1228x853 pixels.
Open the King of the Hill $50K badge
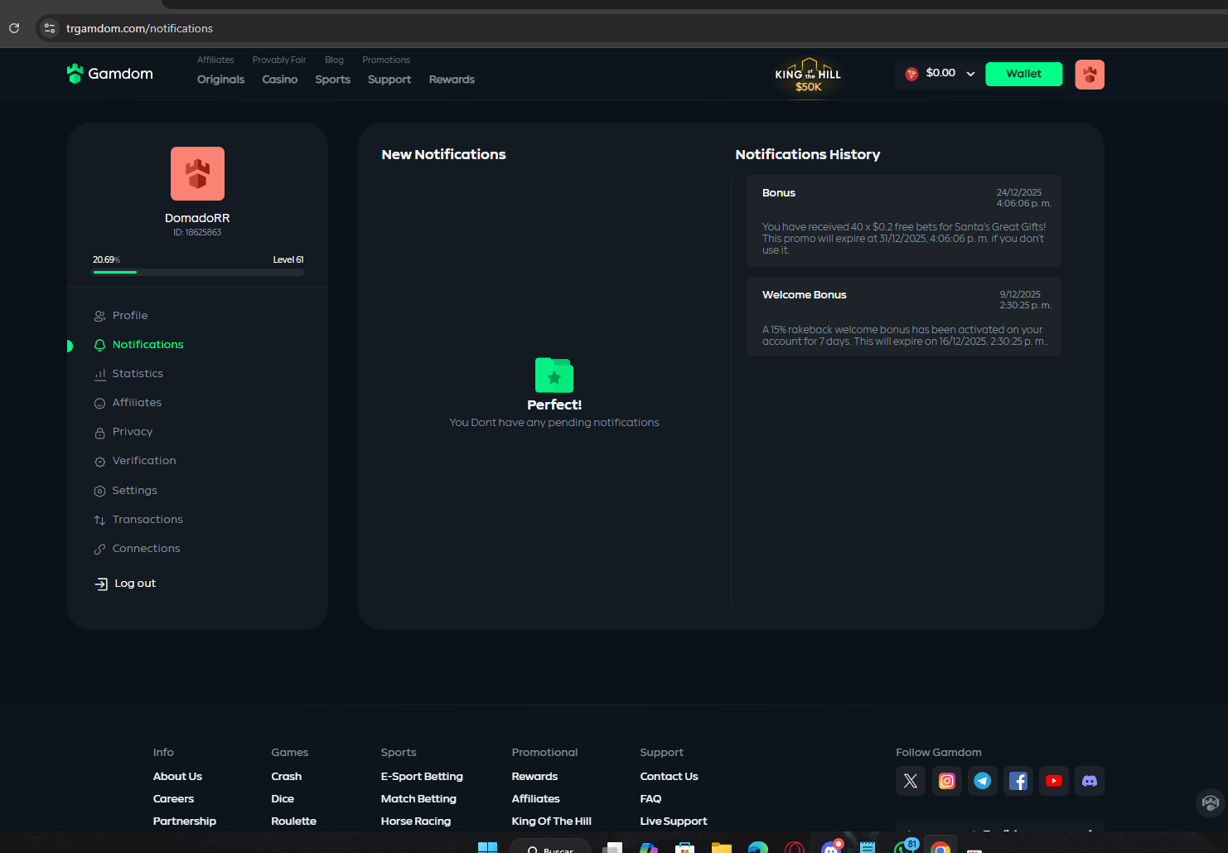tap(808, 75)
